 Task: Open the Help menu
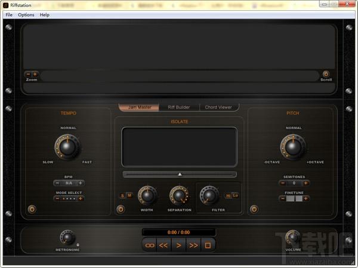click(x=45, y=15)
